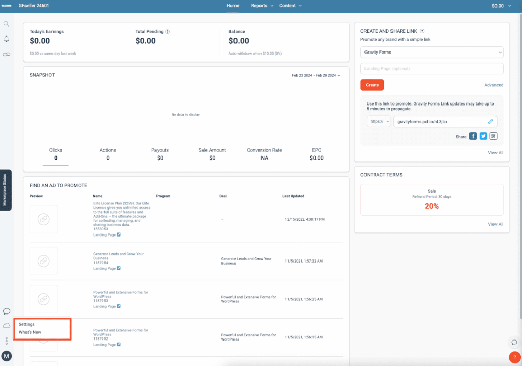Screen dimensions: 522x366
Task: Click the date 11/5/2021, 1:57:32 AM
Action: (304, 261)
